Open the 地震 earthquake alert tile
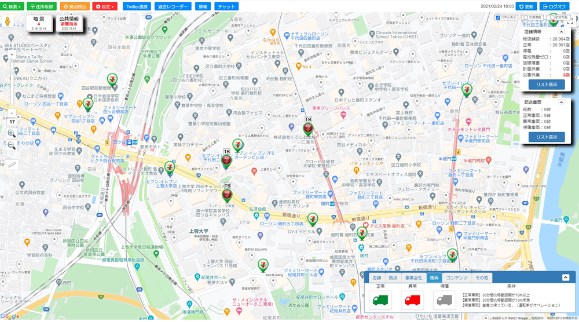 coord(39,23)
